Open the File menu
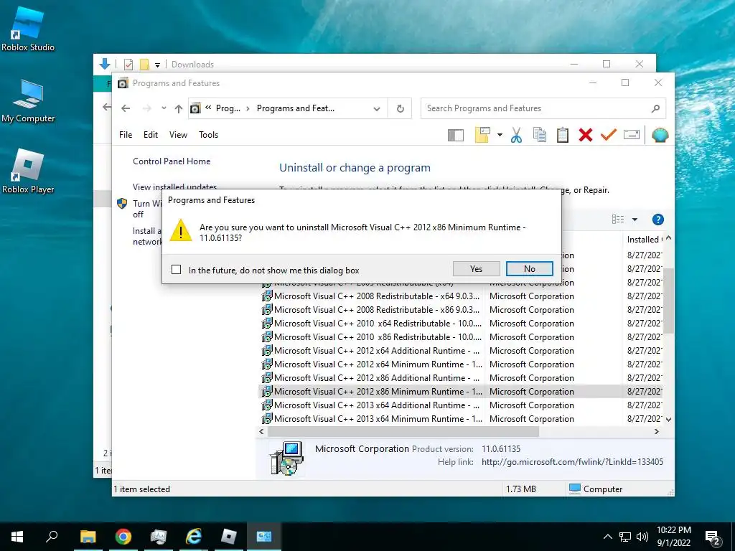The width and height of the screenshot is (735, 551). [126, 135]
